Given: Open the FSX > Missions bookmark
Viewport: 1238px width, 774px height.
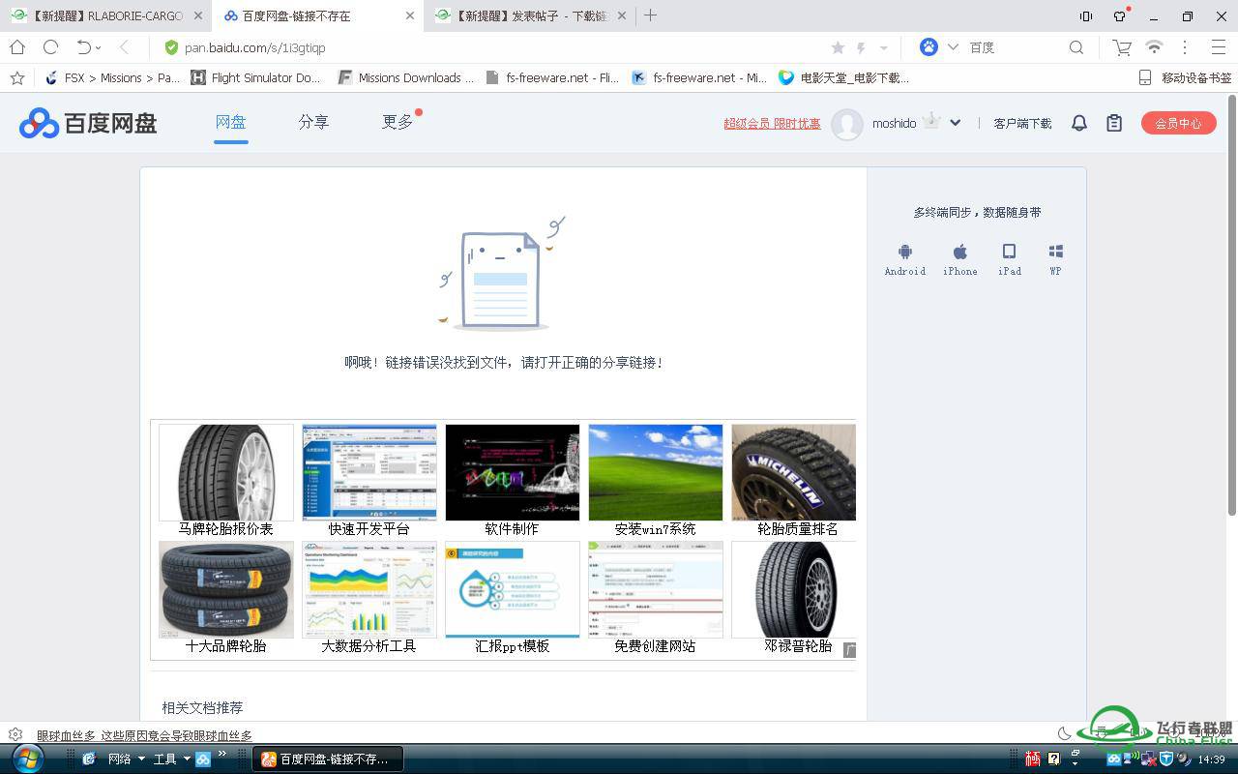Looking at the screenshot, I should 113,77.
